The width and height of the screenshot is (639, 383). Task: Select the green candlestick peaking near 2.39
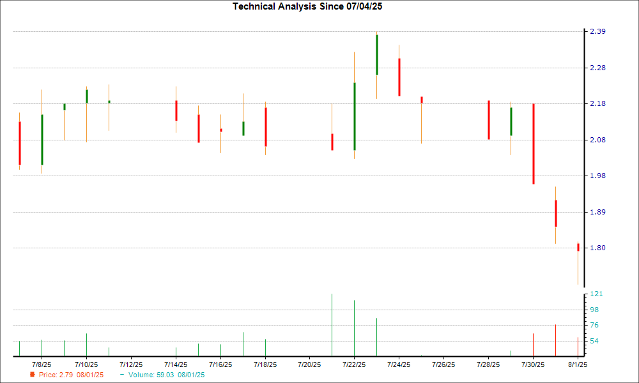(x=377, y=55)
